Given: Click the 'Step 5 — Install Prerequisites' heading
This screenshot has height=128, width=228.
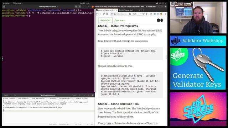Looking at the screenshot, I should (118, 26).
